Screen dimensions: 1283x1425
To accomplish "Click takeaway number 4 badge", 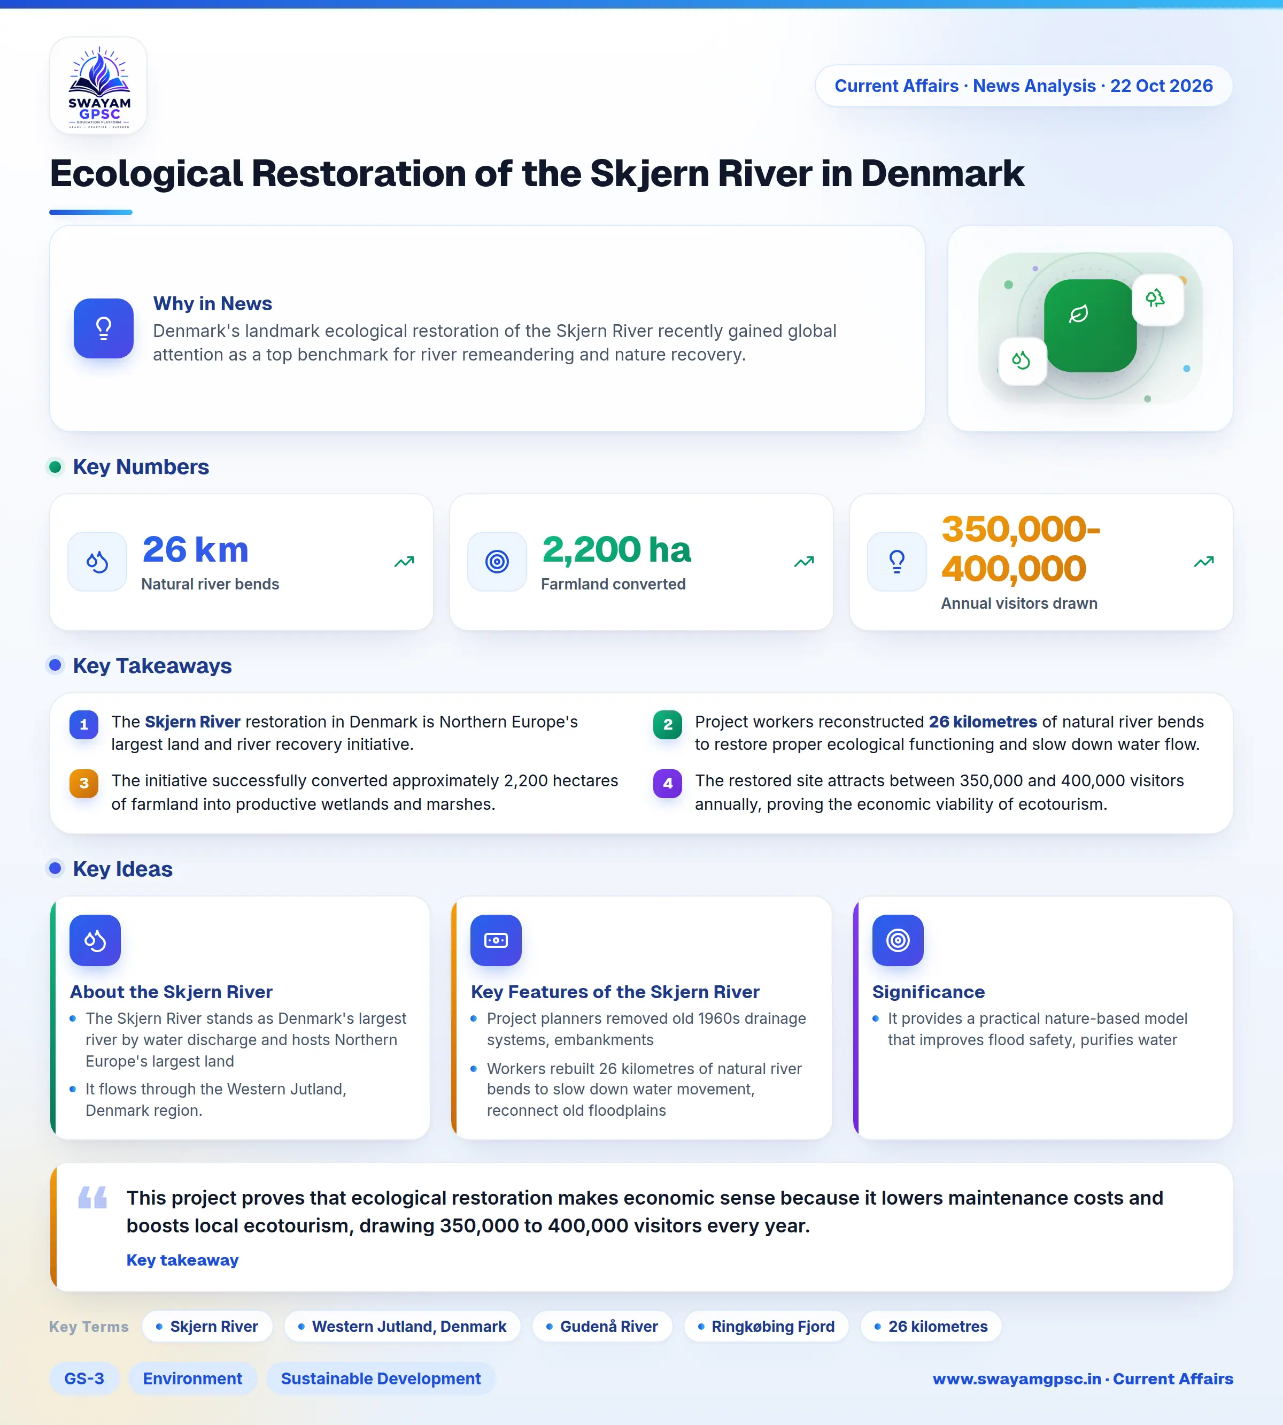I will click(x=668, y=783).
